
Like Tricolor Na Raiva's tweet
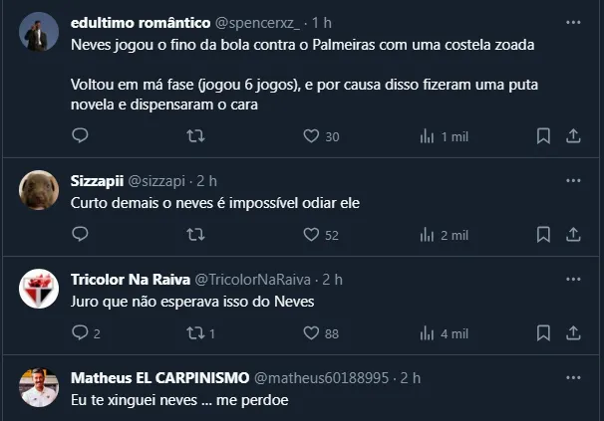click(310, 333)
